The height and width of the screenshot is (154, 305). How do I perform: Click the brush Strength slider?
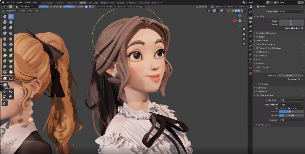[74, 7]
